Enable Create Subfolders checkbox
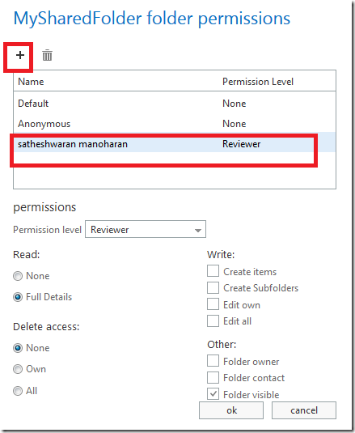The image size is (355, 433). click(x=213, y=288)
